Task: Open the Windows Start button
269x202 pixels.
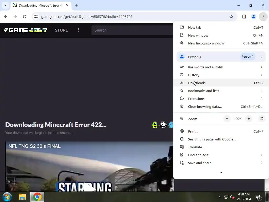Action: [x=7, y=197]
